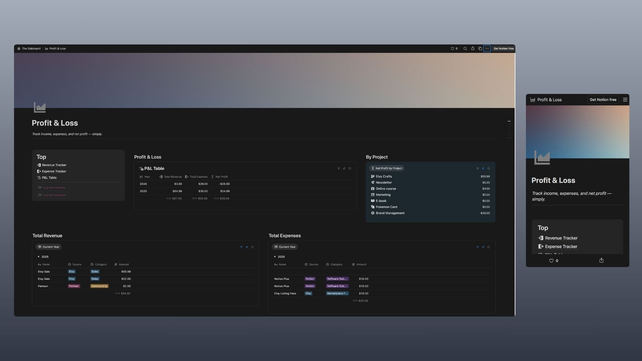
Task: Click the Log new expense button
Action: click(52, 195)
